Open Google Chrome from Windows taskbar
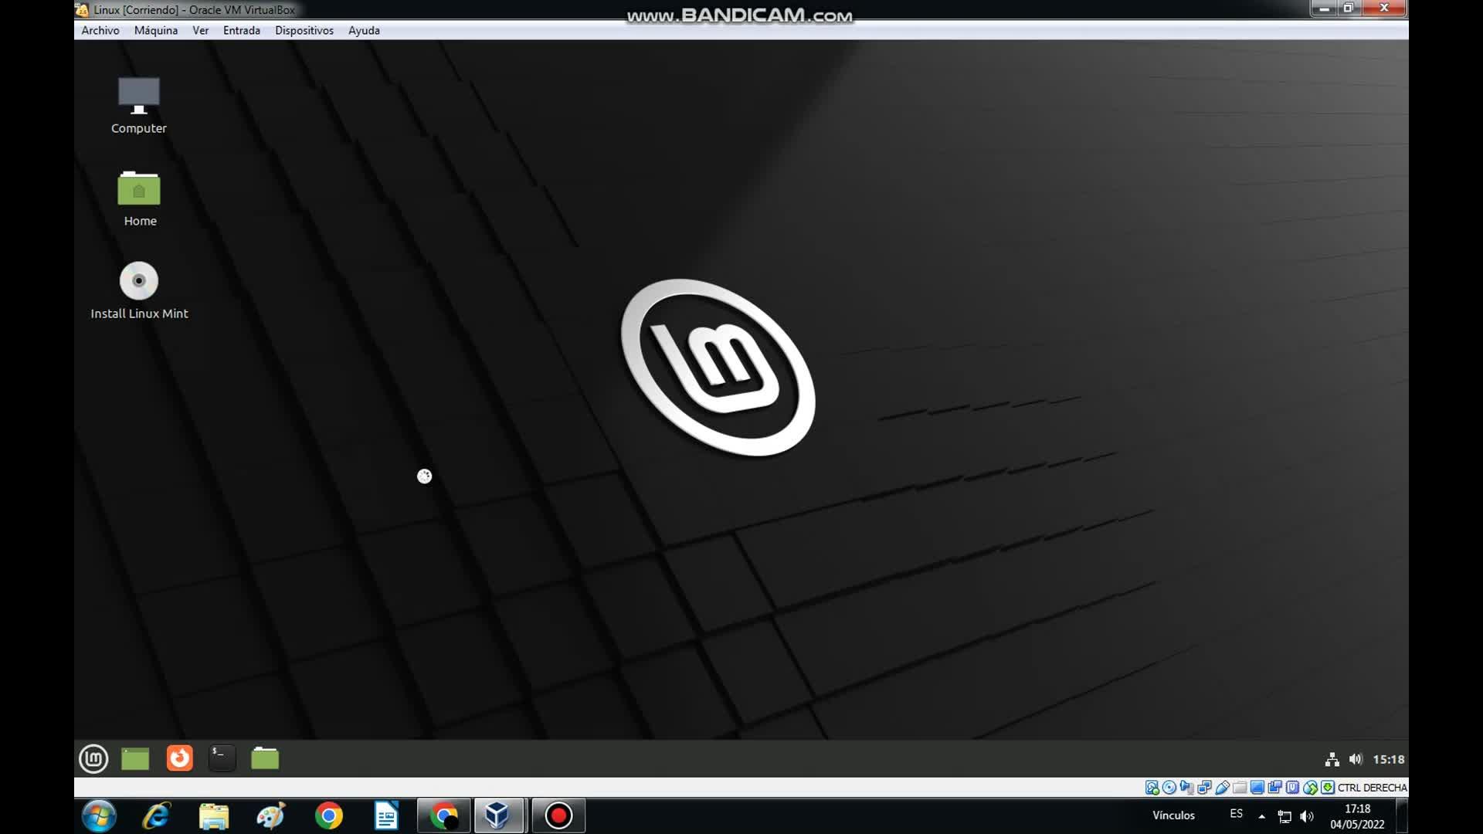Screen dimensions: 1483x834 (329, 815)
